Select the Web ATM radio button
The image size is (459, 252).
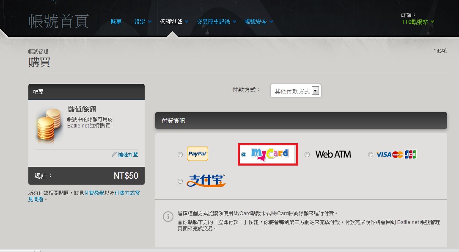pos(307,155)
